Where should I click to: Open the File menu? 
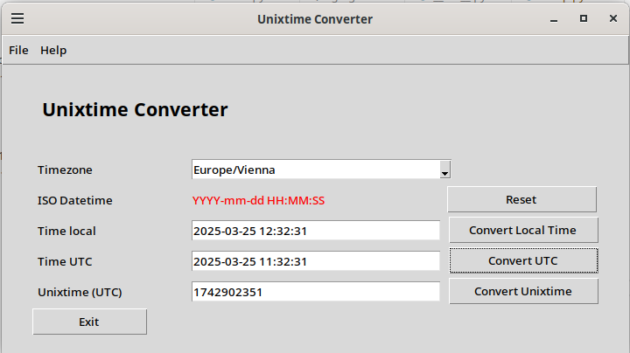[x=18, y=51]
